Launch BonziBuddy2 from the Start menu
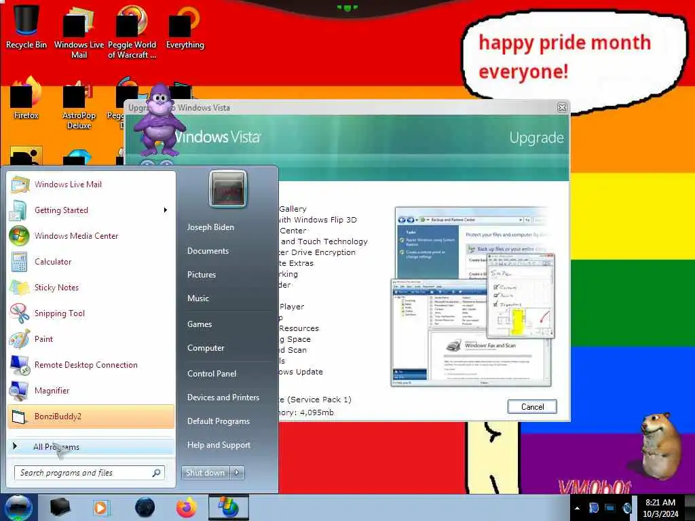Screen dimensions: 695x521 pyautogui.click(x=91, y=417)
